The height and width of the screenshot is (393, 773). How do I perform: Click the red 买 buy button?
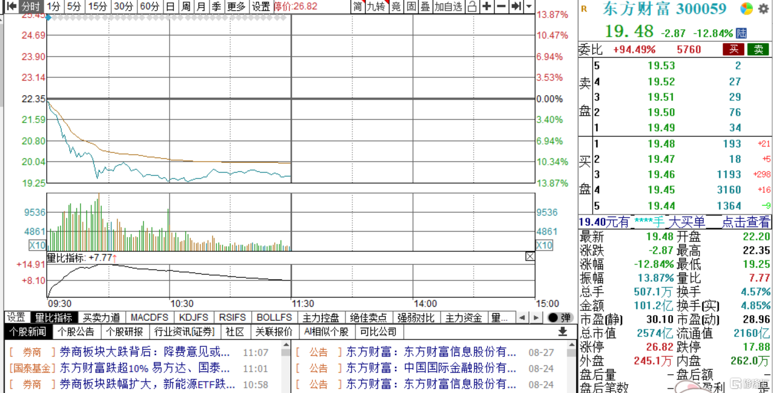pos(734,49)
